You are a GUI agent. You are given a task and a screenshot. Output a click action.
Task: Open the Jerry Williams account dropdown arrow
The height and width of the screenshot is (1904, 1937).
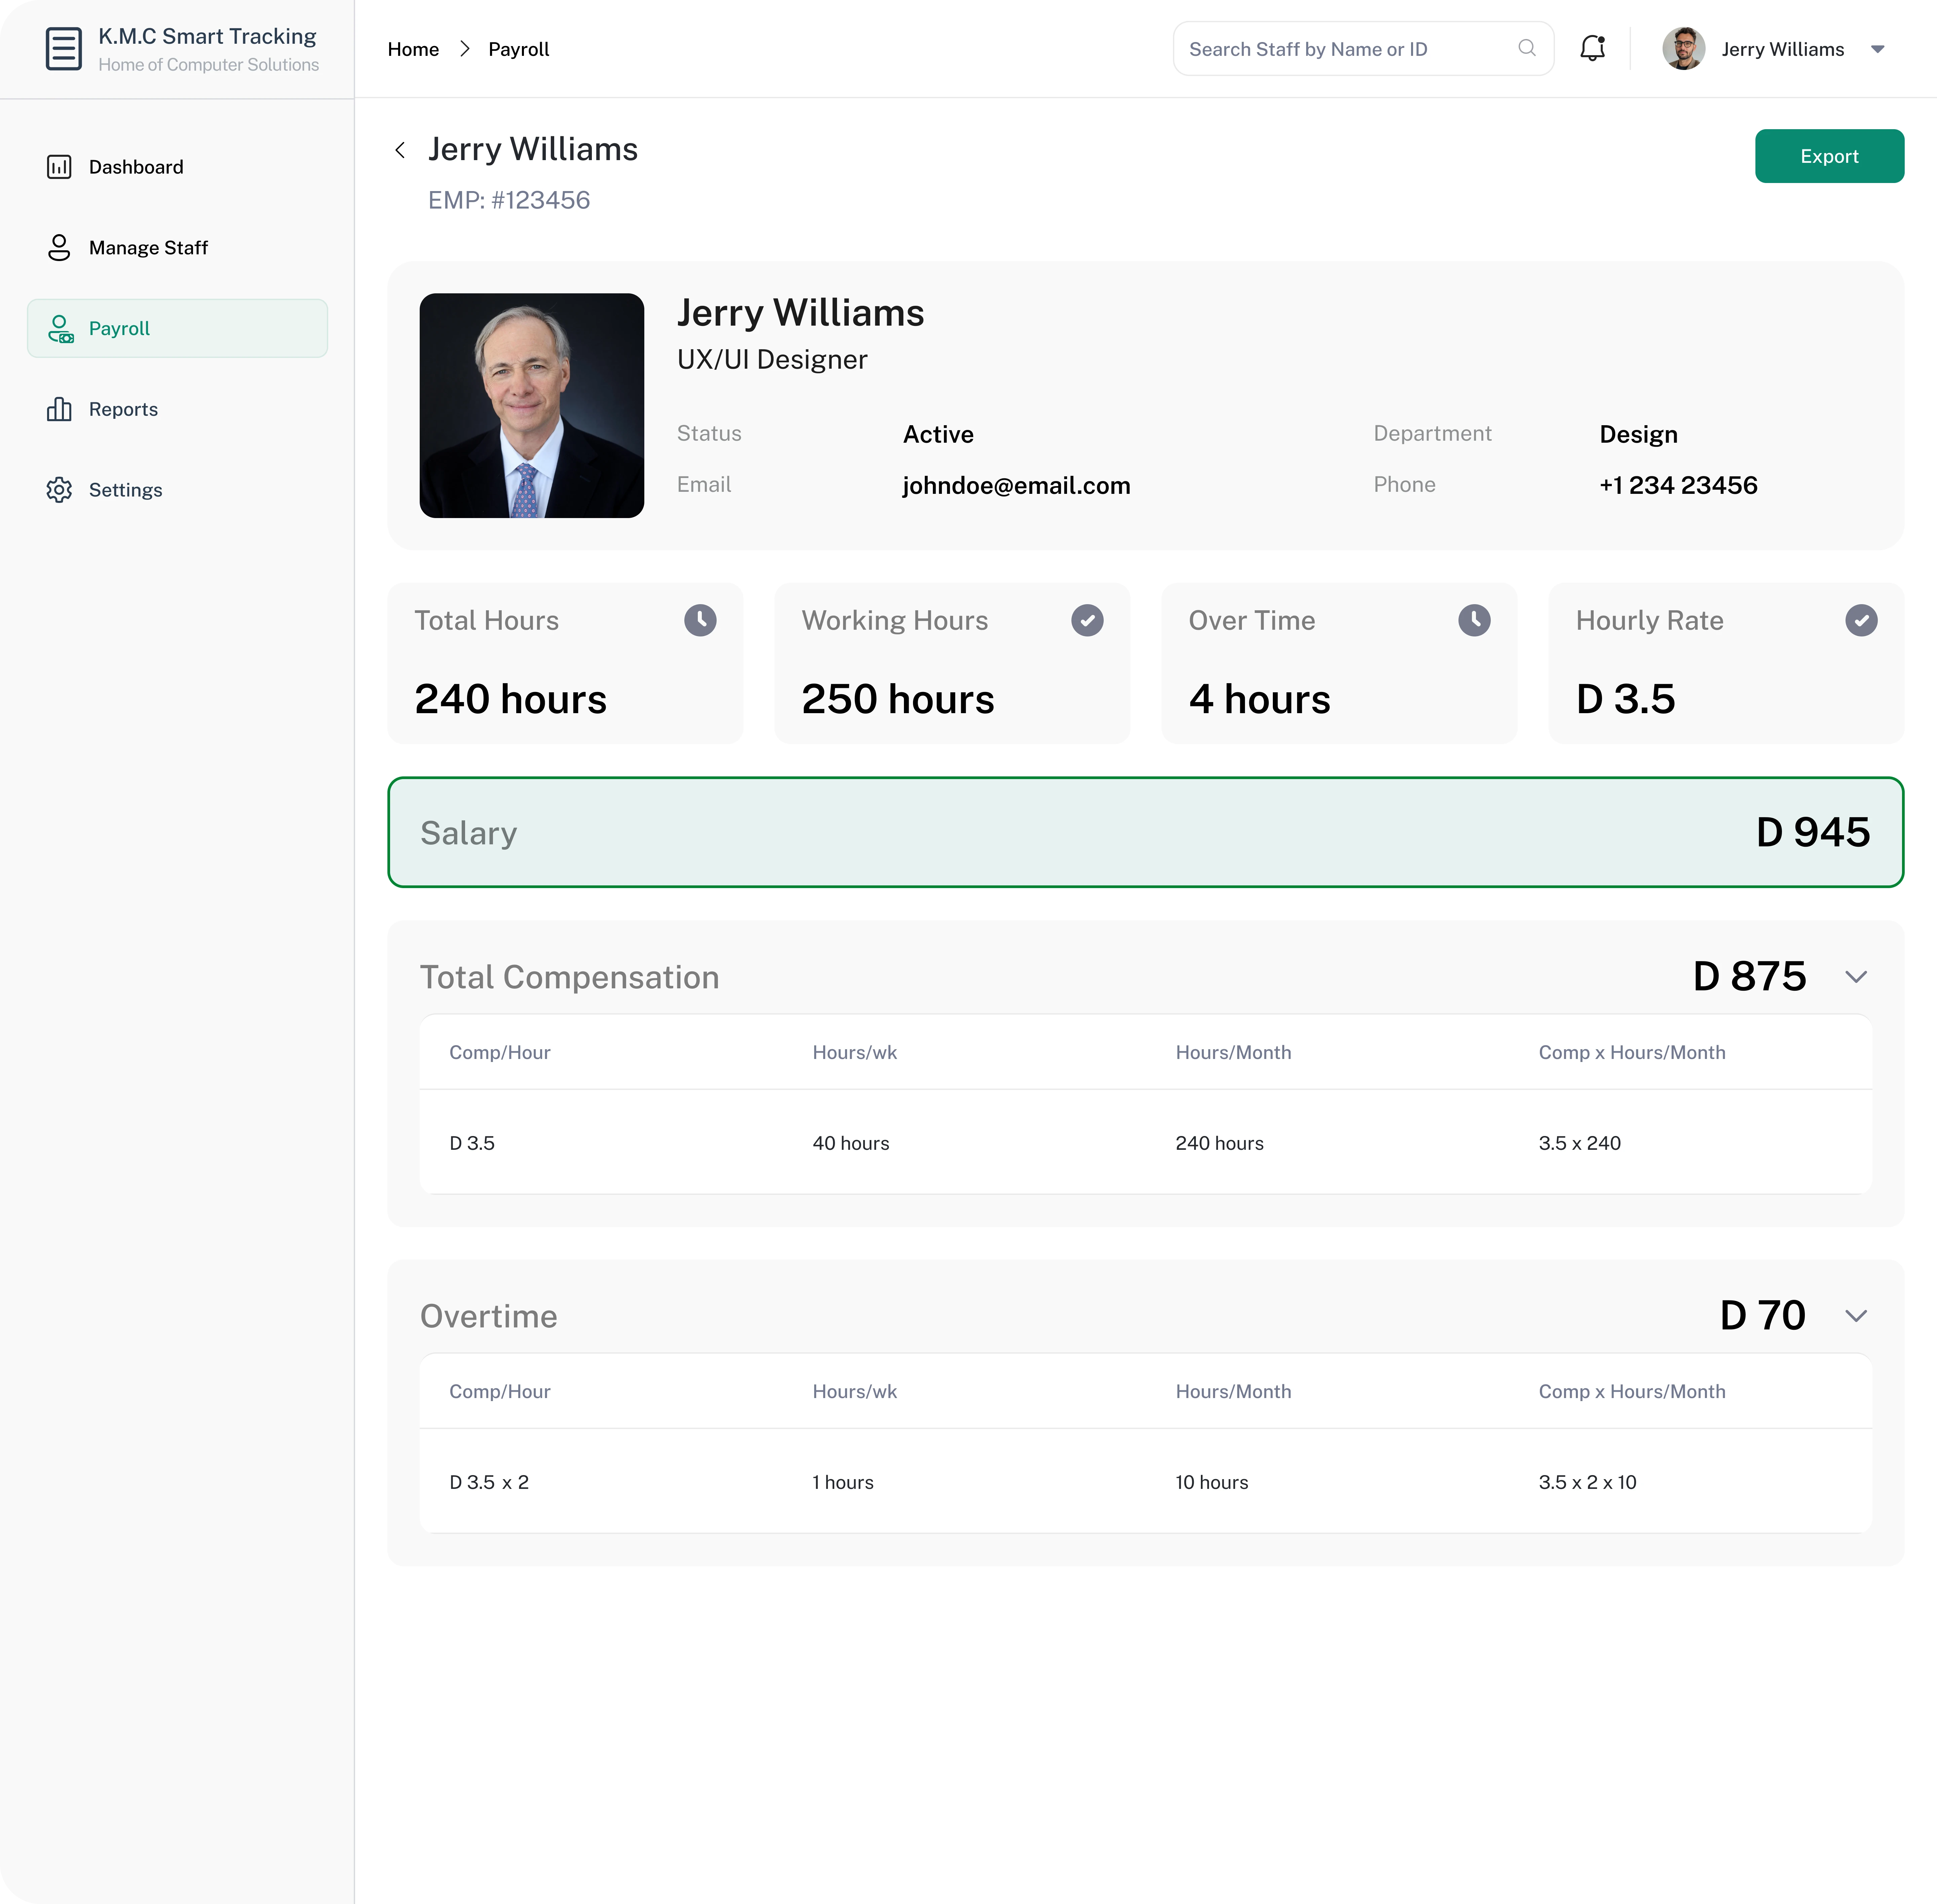point(1877,49)
